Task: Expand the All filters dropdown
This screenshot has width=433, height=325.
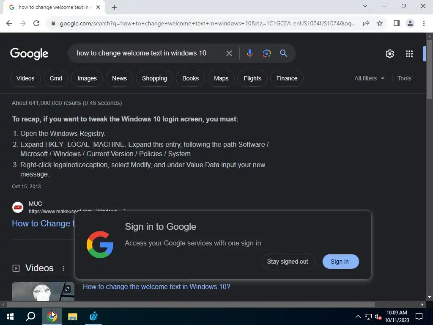Action: [x=369, y=78]
